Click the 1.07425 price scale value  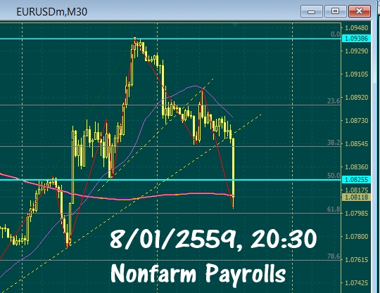click(x=356, y=283)
